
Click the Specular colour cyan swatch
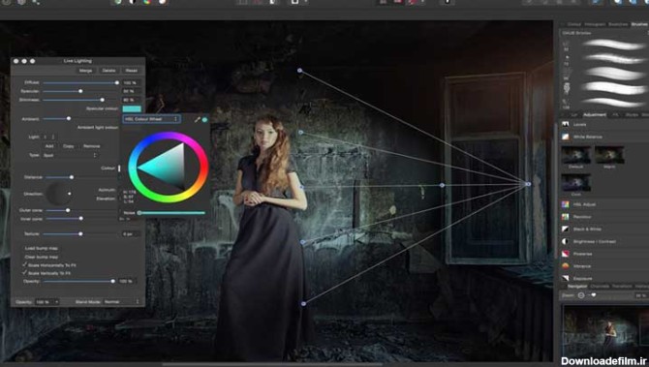[132, 108]
